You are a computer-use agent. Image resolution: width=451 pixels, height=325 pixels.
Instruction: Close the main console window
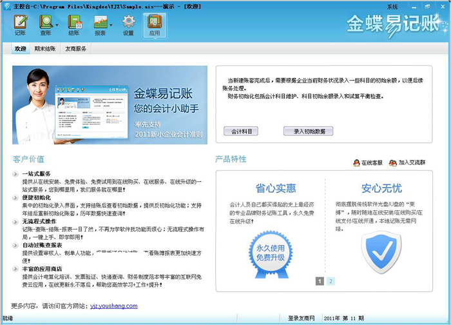click(x=443, y=7)
